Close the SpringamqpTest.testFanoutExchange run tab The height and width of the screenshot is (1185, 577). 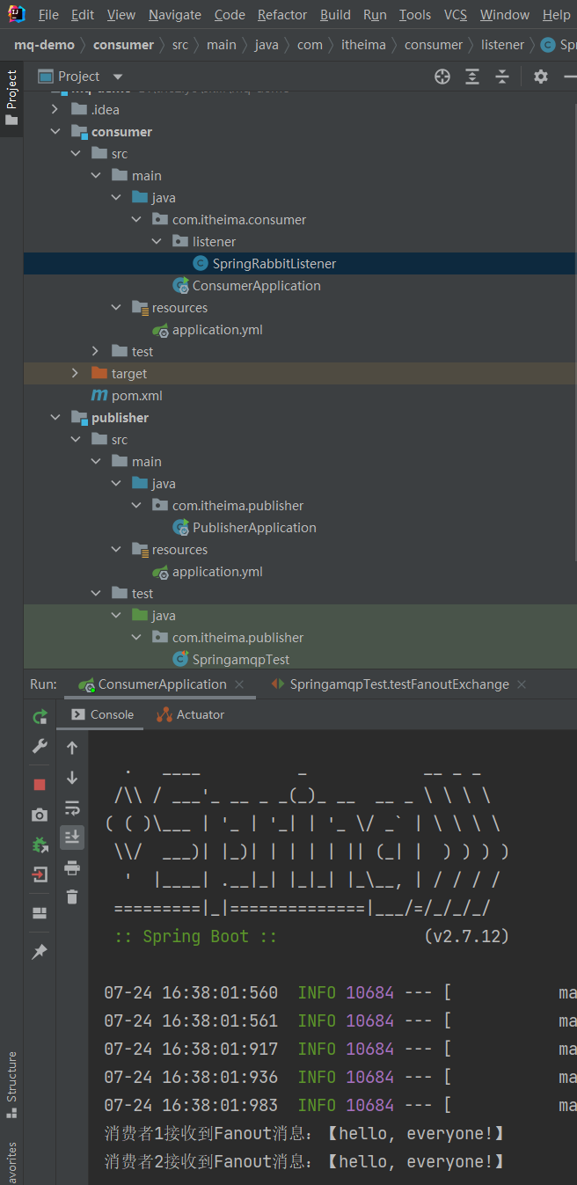522,684
